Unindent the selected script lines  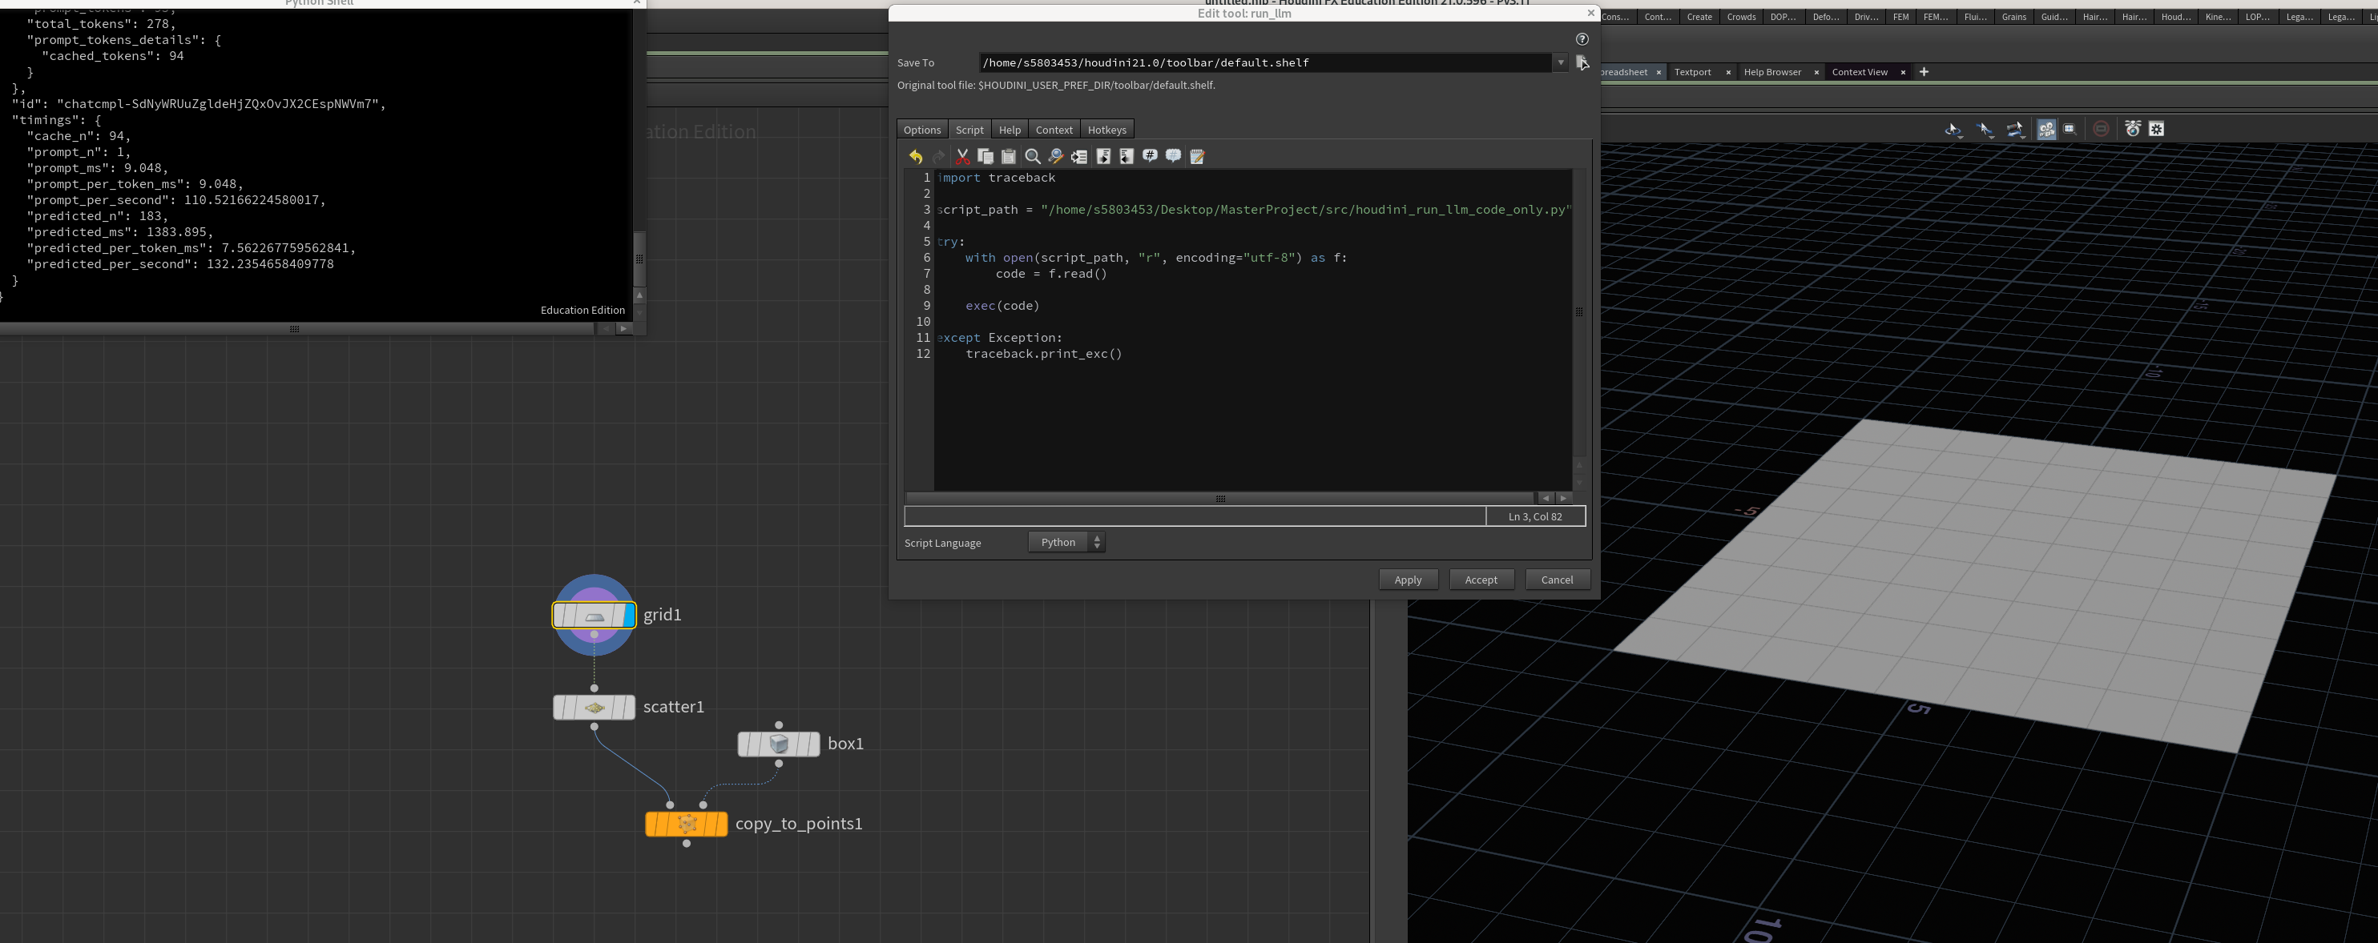pos(1127,157)
